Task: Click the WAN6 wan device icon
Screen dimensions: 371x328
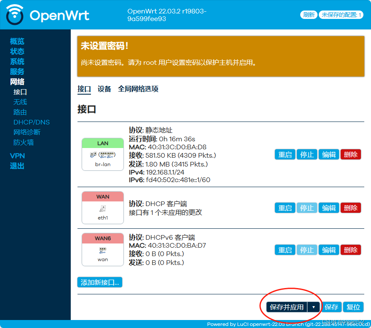Action: point(103,250)
